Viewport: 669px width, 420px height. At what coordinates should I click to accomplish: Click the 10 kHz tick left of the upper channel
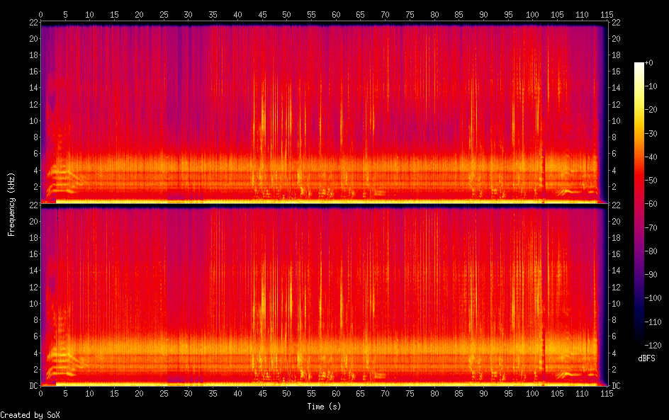coord(33,120)
